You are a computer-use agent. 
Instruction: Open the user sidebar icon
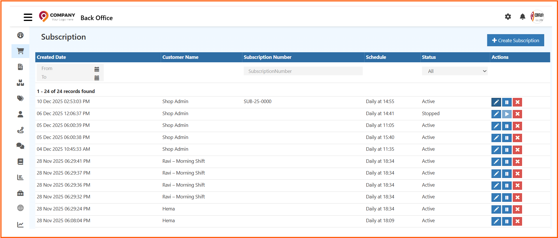pyautogui.click(x=20, y=114)
